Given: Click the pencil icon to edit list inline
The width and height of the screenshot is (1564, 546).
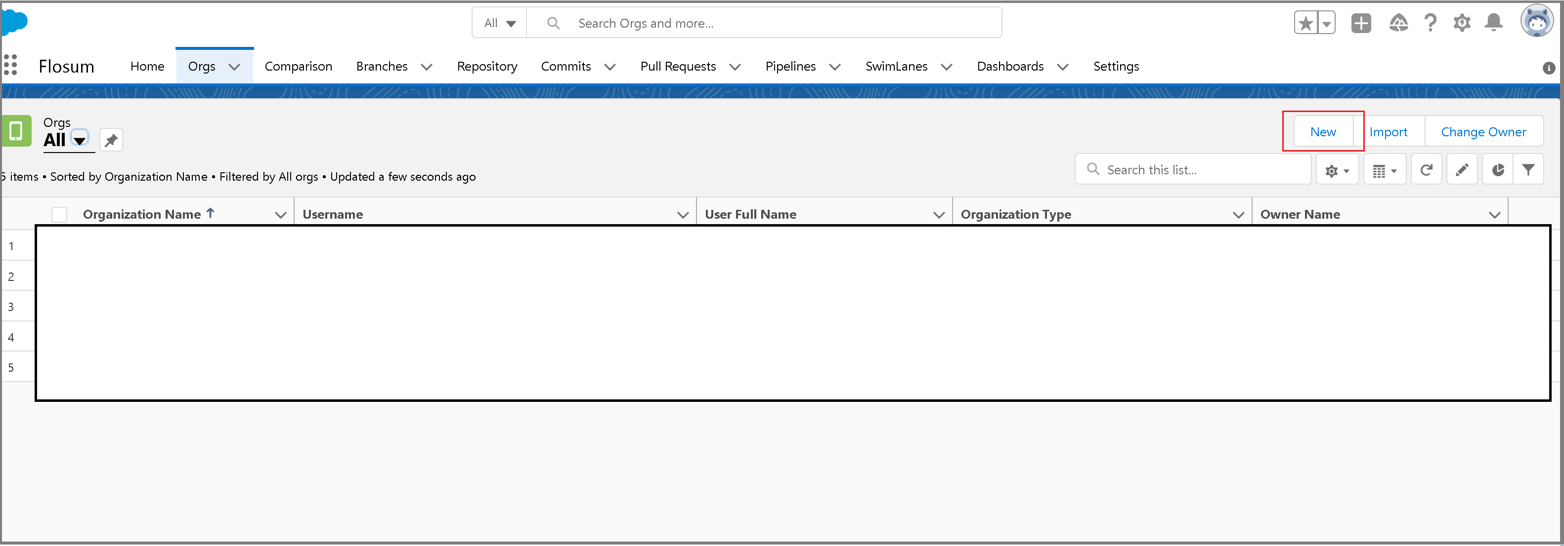Looking at the screenshot, I should coord(1462,170).
